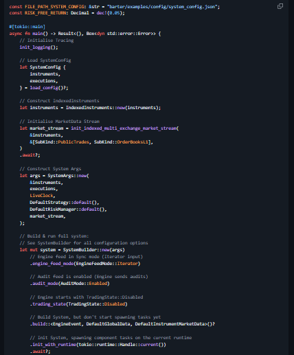This screenshot has height=355, width=294.
Task: Click the FILE_PATH_SYSTEM_CONFIG constant name
Action: click(x=54, y=7)
